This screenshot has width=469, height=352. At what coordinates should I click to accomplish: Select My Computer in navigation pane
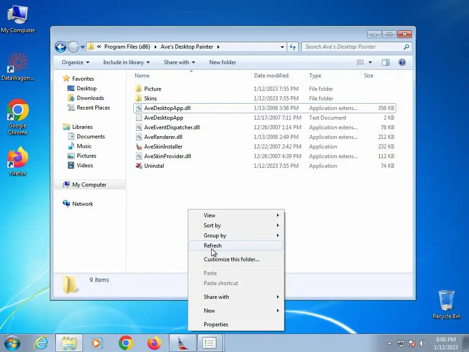pyautogui.click(x=89, y=185)
